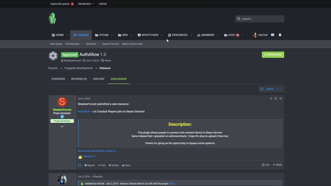Click the gear resource icon beside AuthAllow
Screen dimensions: 331x186
[x=53, y=56]
